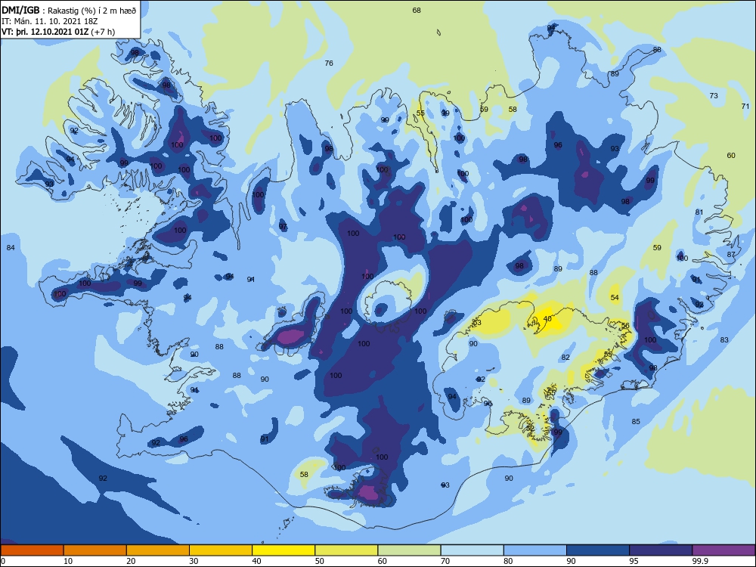Click the amber 30–40 legend swatch
The width and height of the screenshot is (756, 567).
click(x=221, y=550)
